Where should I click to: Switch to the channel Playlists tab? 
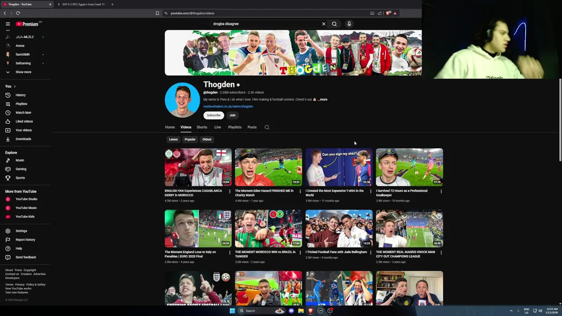[x=234, y=127]
